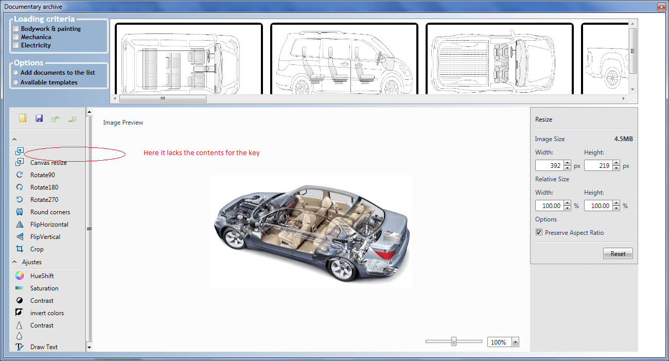Screen dimensions: 669x361
Task: Click the blue floppy save icon
Action: click(39, 118)
